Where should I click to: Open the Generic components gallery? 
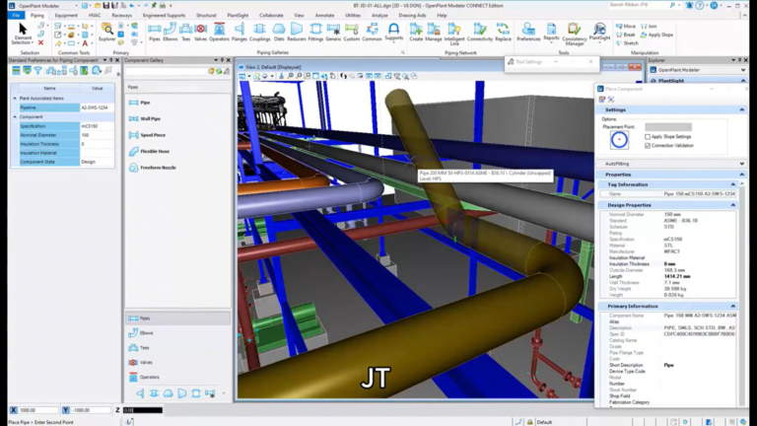[x=333, y=33]
